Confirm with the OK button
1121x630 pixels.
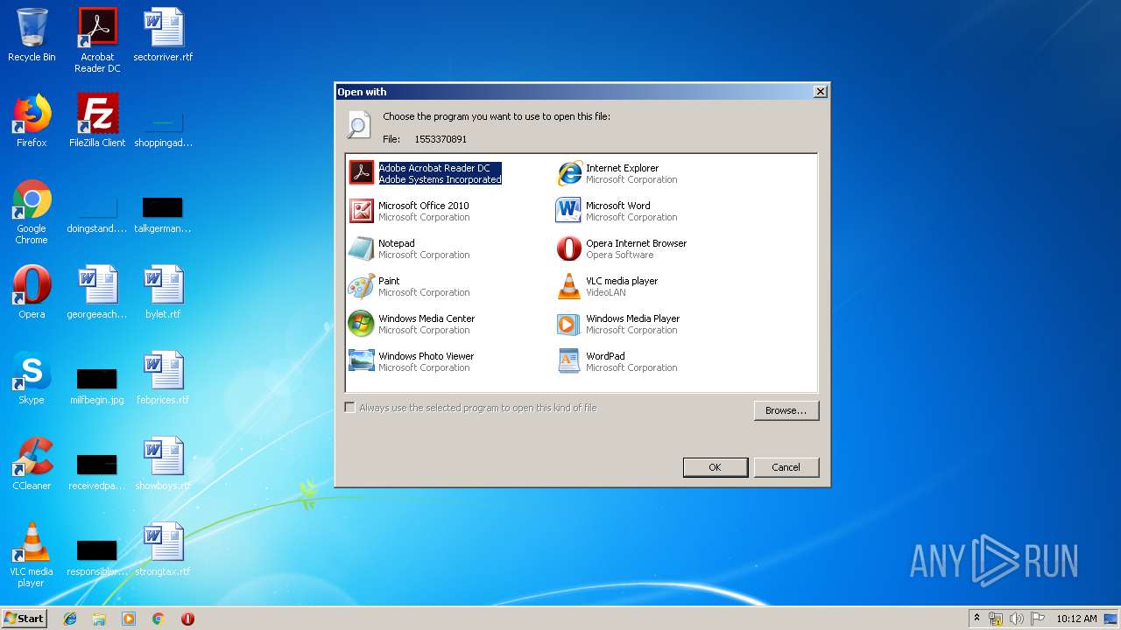tap(716, 467)
